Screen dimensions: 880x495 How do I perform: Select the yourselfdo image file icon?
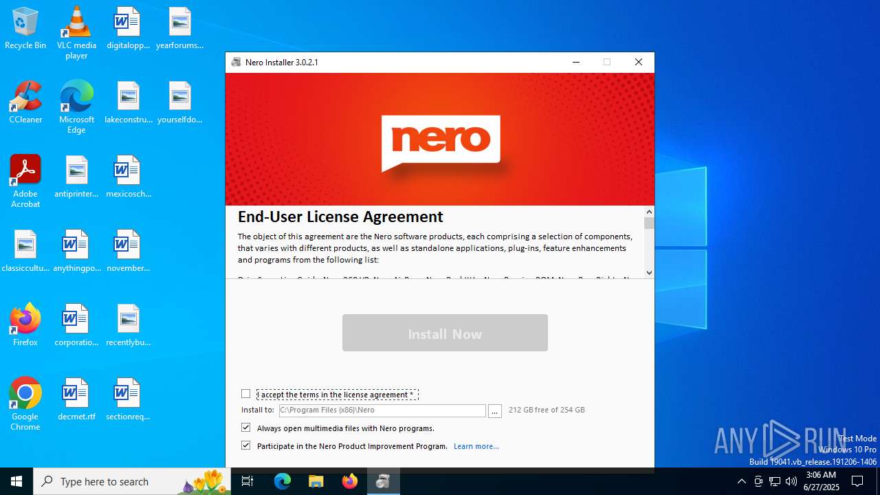(x=179, y=103)
